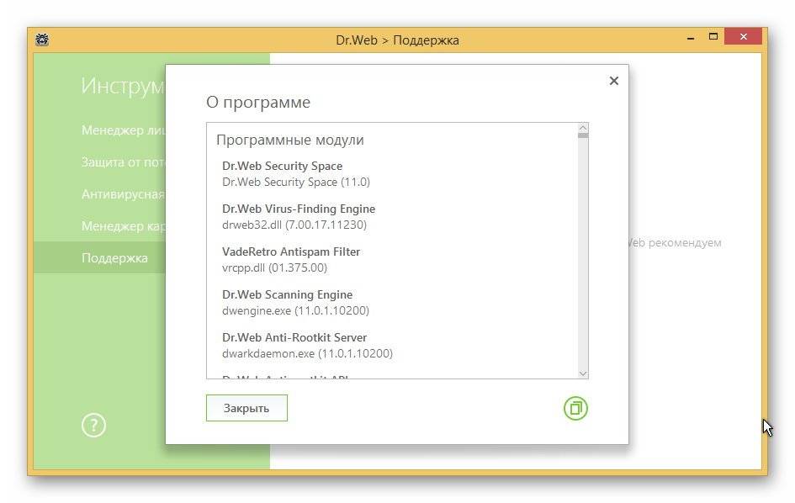Select Антивирусная сеть sidebar item

(x=123, y=194)
